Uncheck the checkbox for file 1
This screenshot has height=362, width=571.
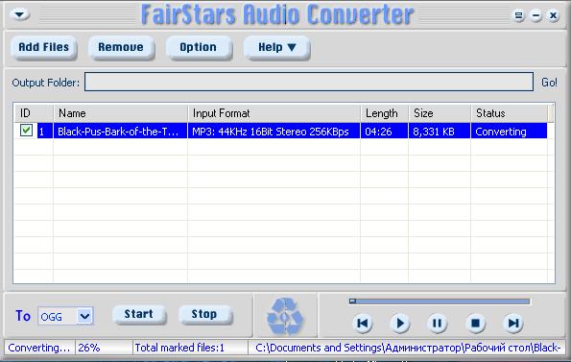point(26,131)
